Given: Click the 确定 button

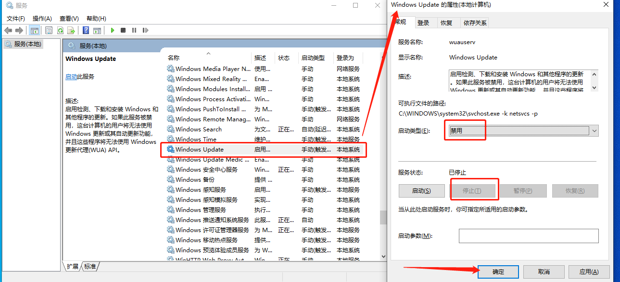Looking at the screenshot, I should 498,271.
